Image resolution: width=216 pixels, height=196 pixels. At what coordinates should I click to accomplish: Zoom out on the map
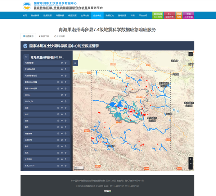[190, 164]
